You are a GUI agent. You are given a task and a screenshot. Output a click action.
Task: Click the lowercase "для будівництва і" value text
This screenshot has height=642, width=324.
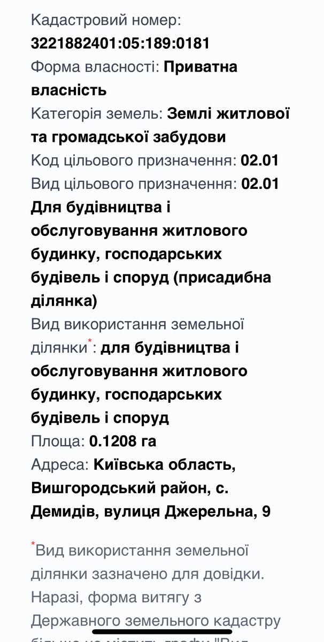point(169,348)
